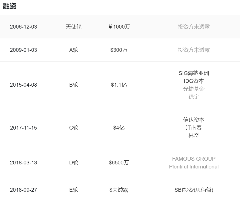Viewport: 240px width, 198px height.
Task: Click the FAMOUS GROUP investor name
Action: (194, 159)
